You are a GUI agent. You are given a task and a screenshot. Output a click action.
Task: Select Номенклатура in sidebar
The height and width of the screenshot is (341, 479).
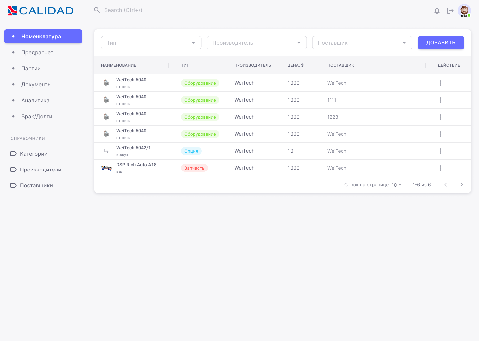[43, 36]
